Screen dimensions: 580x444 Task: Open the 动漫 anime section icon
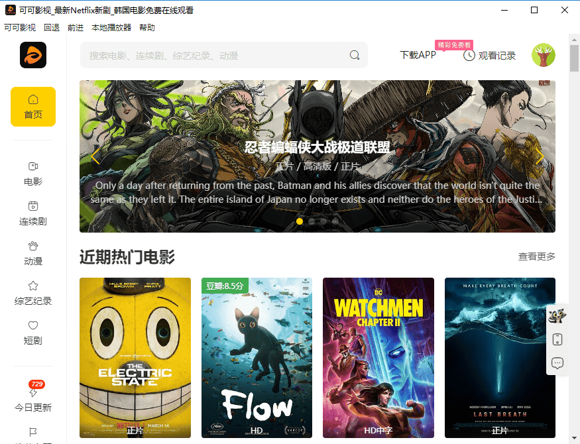[33, 246]
